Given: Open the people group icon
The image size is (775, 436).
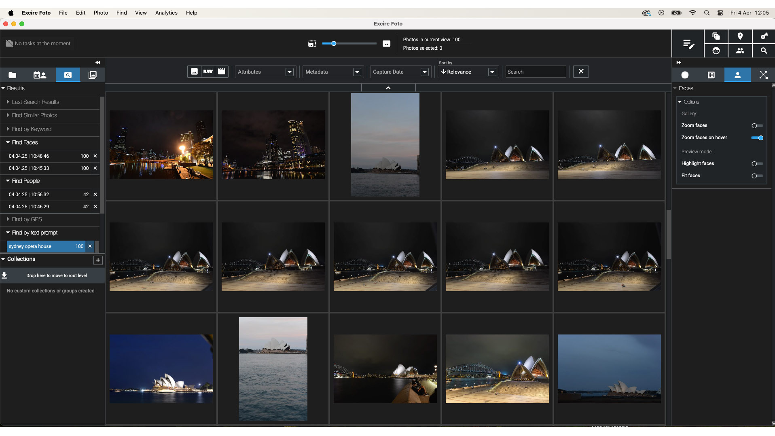Looking at the screenshot, I should tap(740, 51).
